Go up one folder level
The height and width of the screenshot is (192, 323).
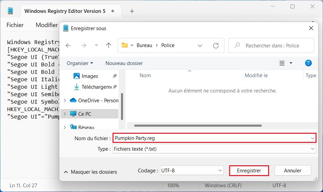[108, 45]
